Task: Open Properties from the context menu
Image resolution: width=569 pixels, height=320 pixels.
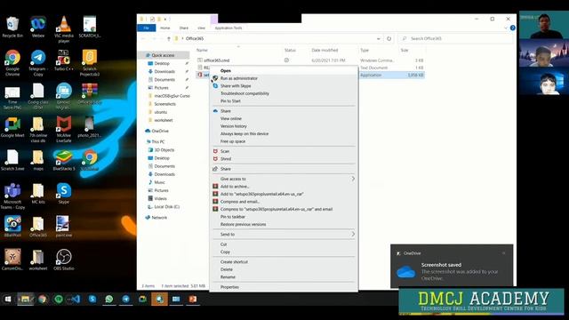Action: 229,287
